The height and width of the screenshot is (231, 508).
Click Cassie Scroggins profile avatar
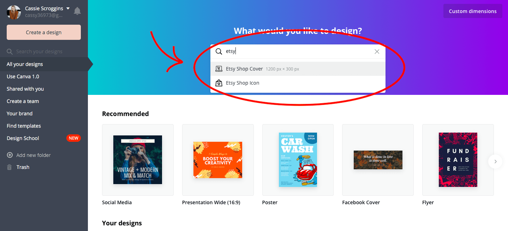click(x=14, y=12)
